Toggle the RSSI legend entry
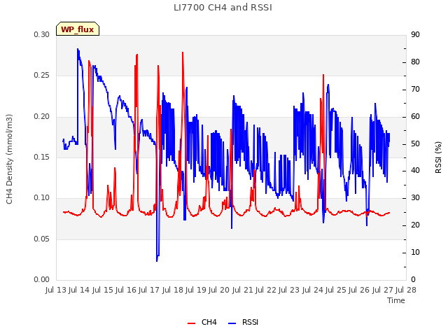448x336 pixels. 243,322
